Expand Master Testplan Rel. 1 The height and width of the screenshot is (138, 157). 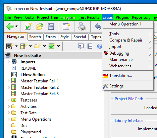pyautogui.click(x=9, y=81)
